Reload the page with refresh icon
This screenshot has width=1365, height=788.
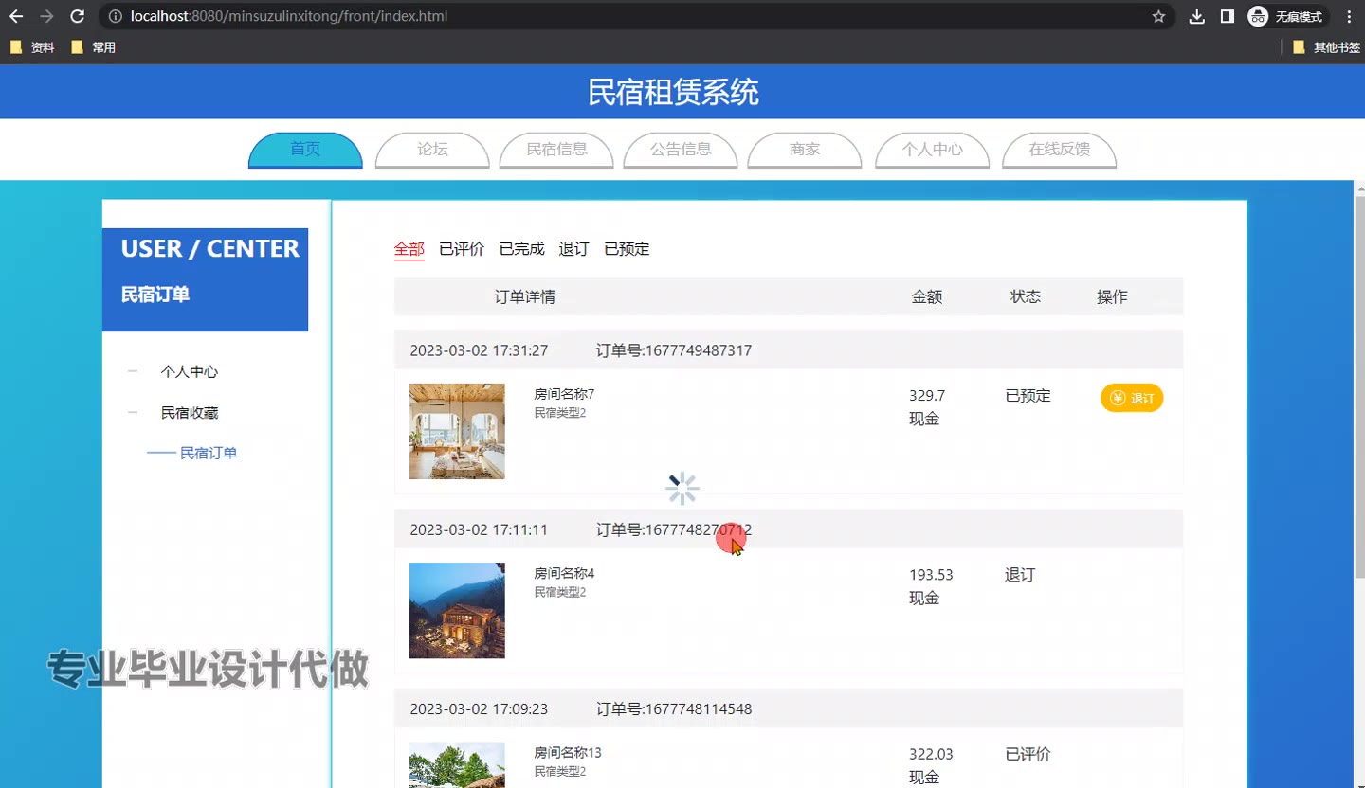pyautogui.click(x=78, y=16)
